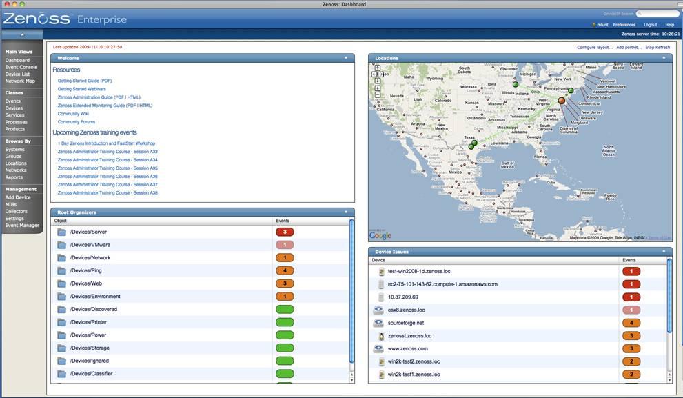
Task: Click the Logout link
Action: point(650,25)
